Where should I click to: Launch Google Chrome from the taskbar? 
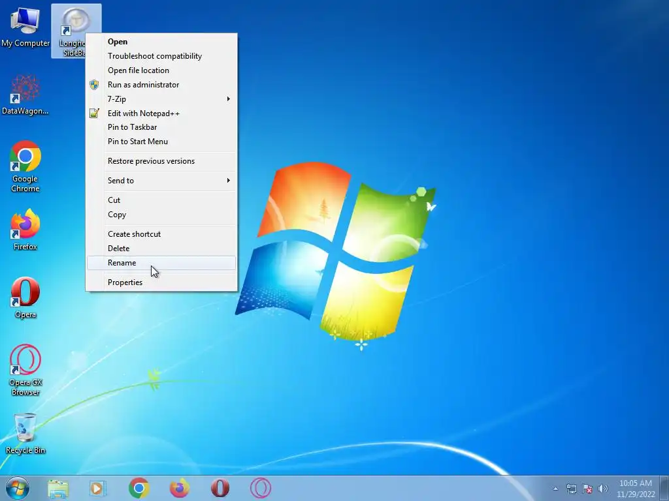tap(139, 488)
